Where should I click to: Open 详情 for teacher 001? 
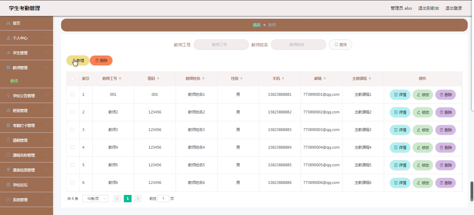click(400, 95)
